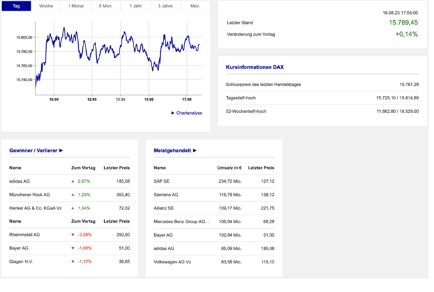Open Volkswagen AG Vz stock entry
This screenshot has width=434, height=292.
(x=173, y=261)
